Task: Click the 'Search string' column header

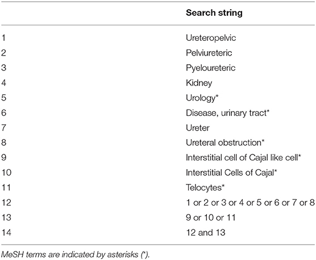Action: point(214,13)
